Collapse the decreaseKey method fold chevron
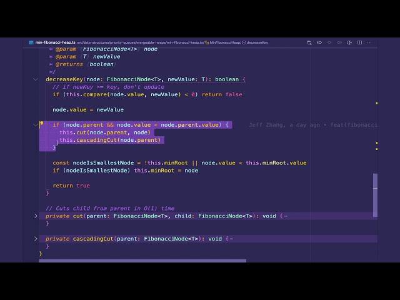The width and height of the screenshot is (400, 300). coord(36,79)
